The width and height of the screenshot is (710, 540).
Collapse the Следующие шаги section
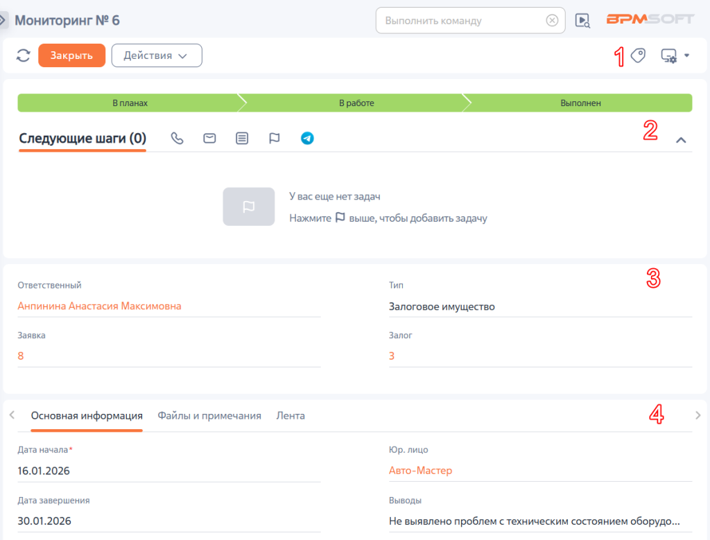[681, 140]
